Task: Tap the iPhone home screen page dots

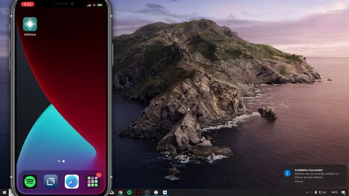Action: pos(61,161)
